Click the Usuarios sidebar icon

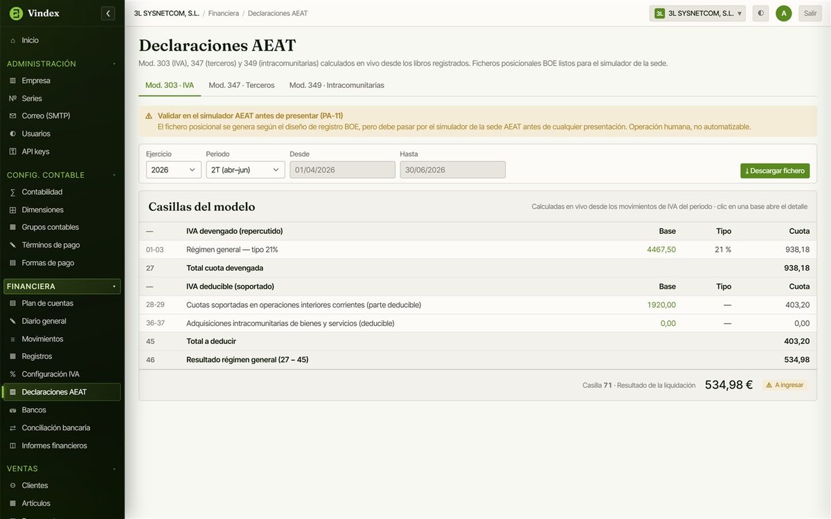[x=12, y=134]
